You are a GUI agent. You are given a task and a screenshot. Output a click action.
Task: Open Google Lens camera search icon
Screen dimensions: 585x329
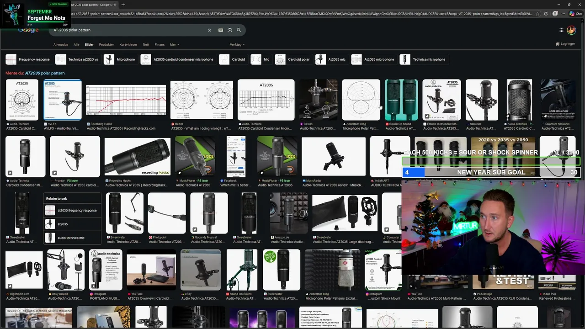point(230,30)
